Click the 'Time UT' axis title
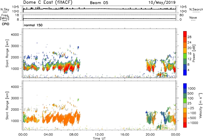 99,138
